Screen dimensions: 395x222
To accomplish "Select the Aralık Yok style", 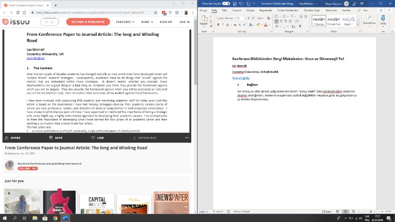I will pyautogui.click(x=334, y=20).
